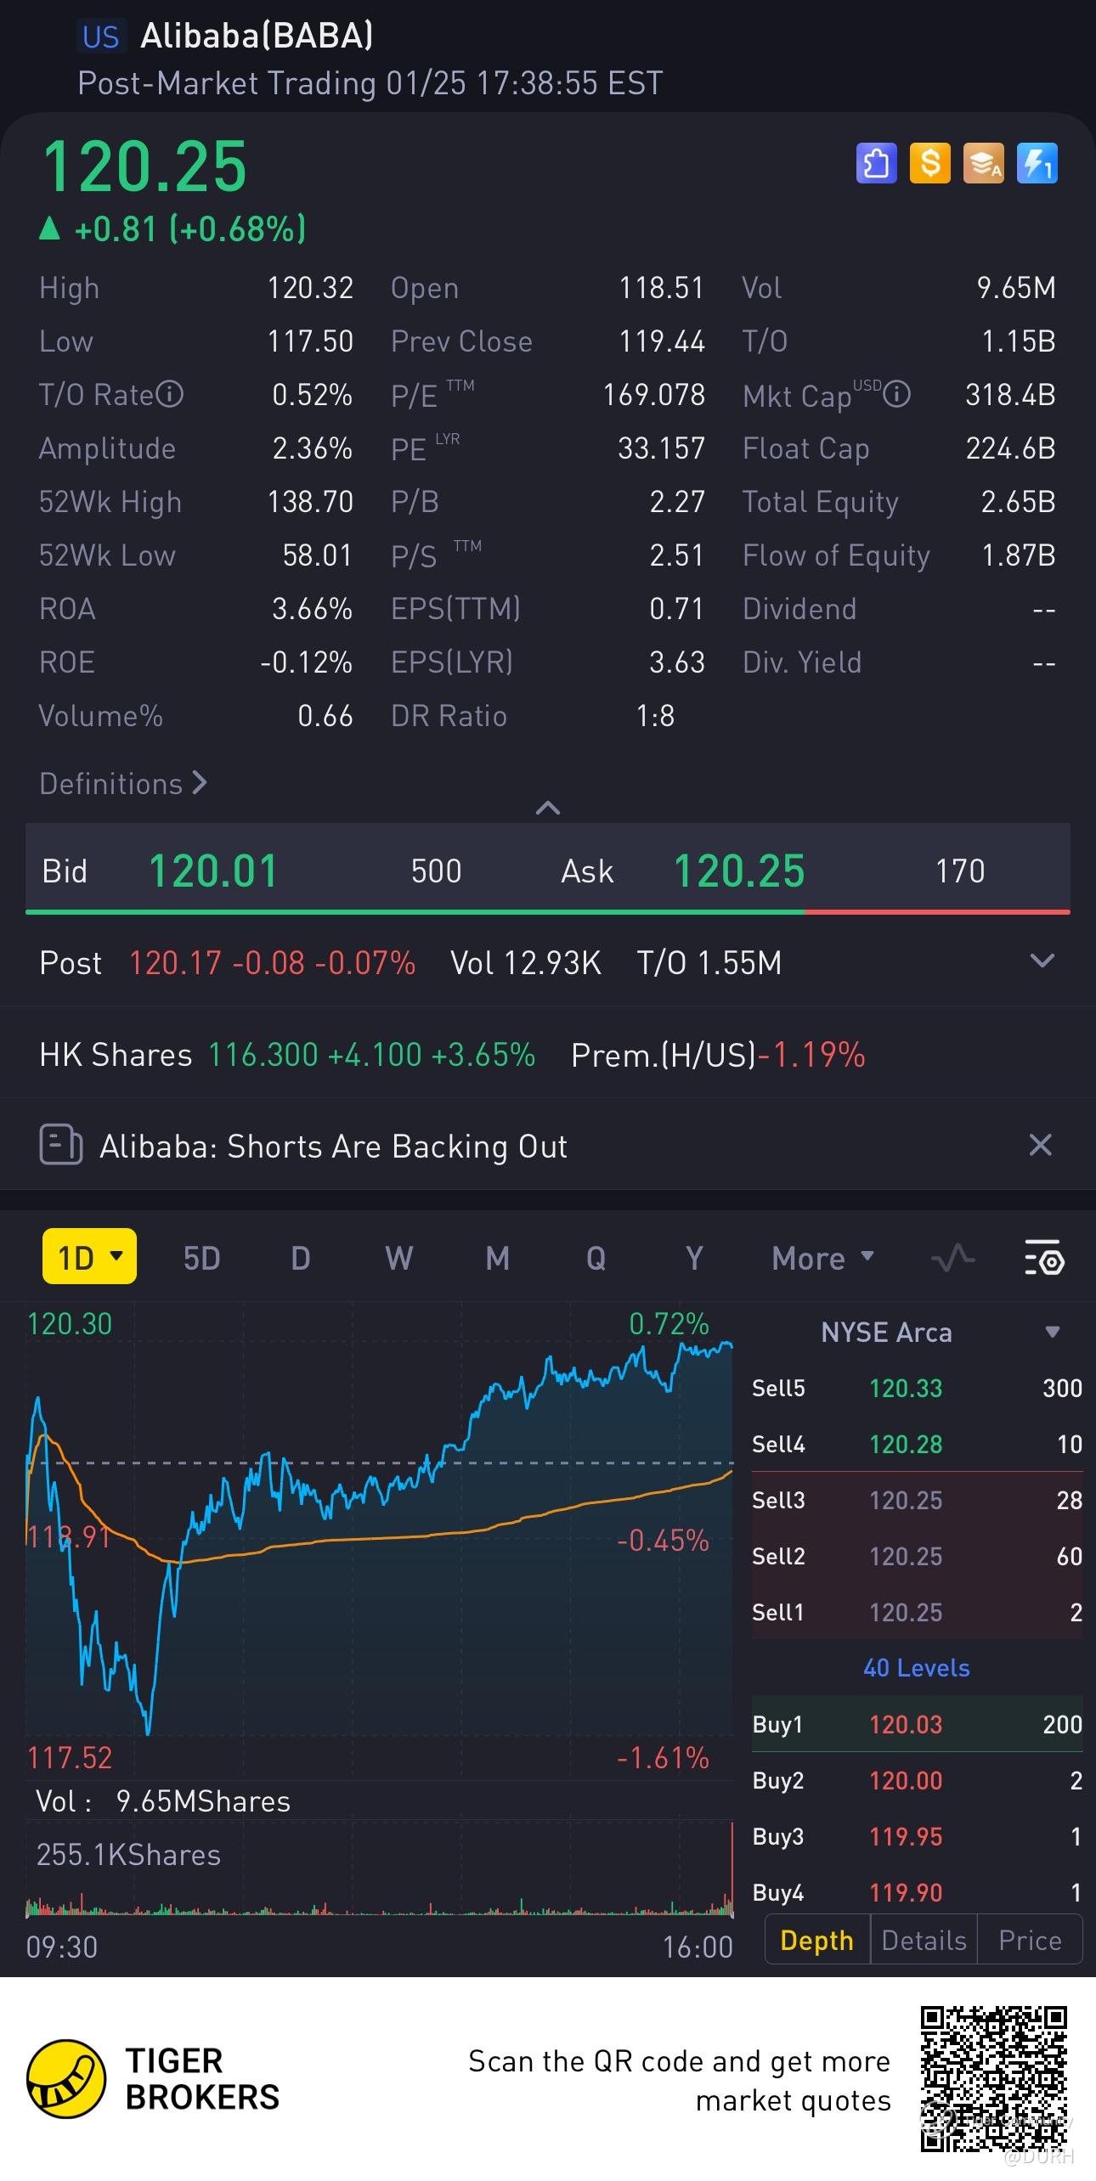Select the Price tab

[1030, 1941]
